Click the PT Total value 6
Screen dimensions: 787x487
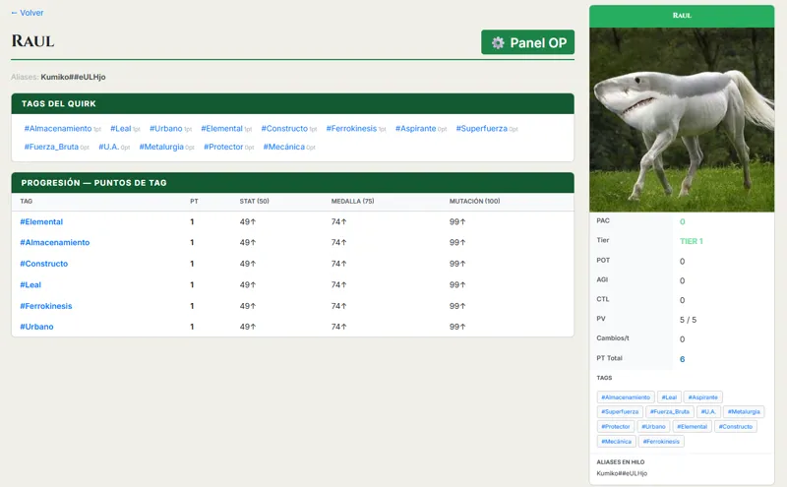(682, 359)
